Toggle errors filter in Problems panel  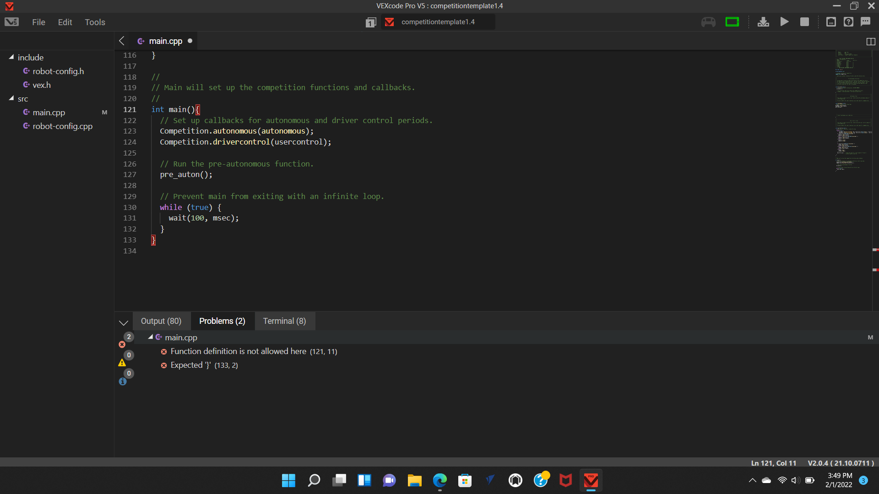click(x=122, y=344)
